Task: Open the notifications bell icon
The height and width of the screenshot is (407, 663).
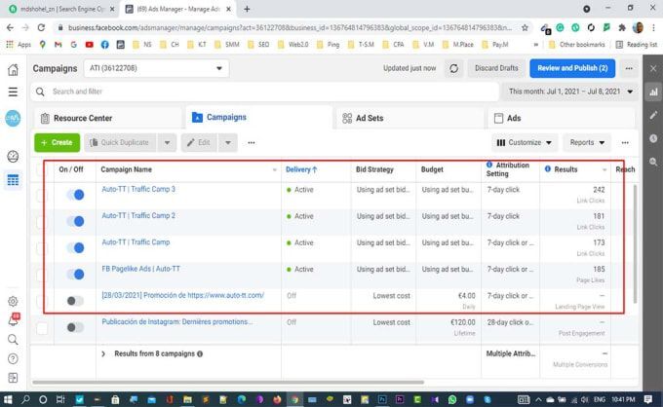Action: (x=13, y=319)
